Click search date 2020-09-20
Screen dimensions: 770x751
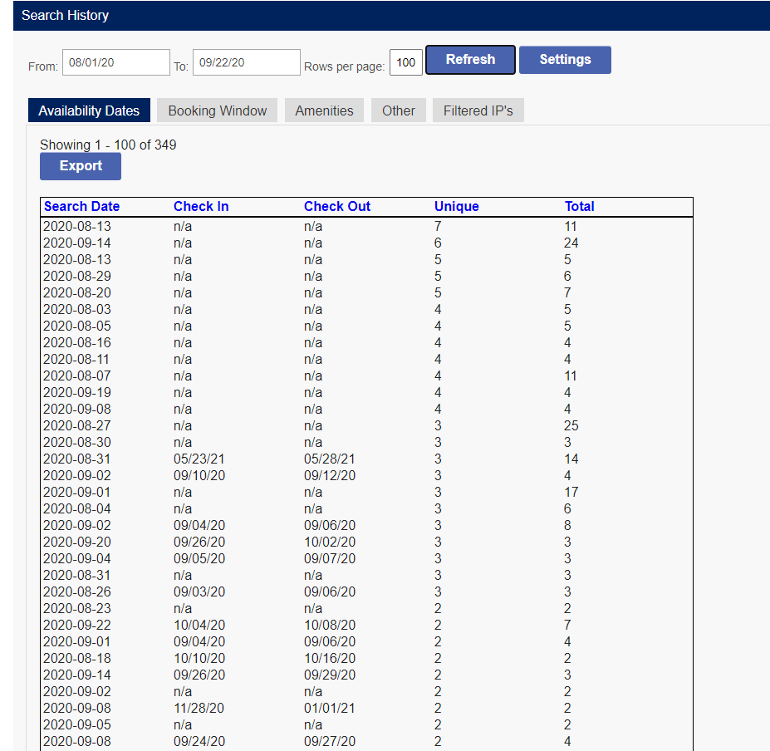pyautogui.click(x=77, y=542)
